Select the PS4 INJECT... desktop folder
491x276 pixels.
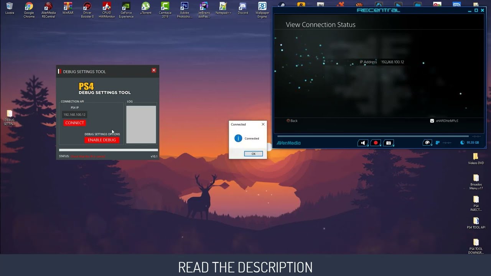point(476,204)
